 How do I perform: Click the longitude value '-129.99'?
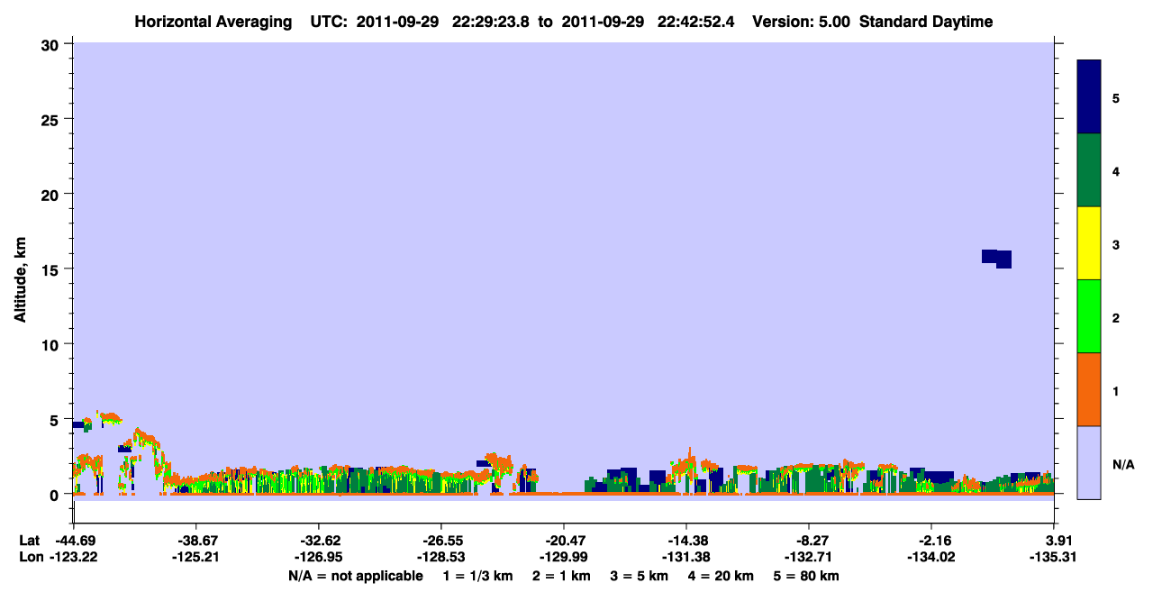[x=564, y=557]
